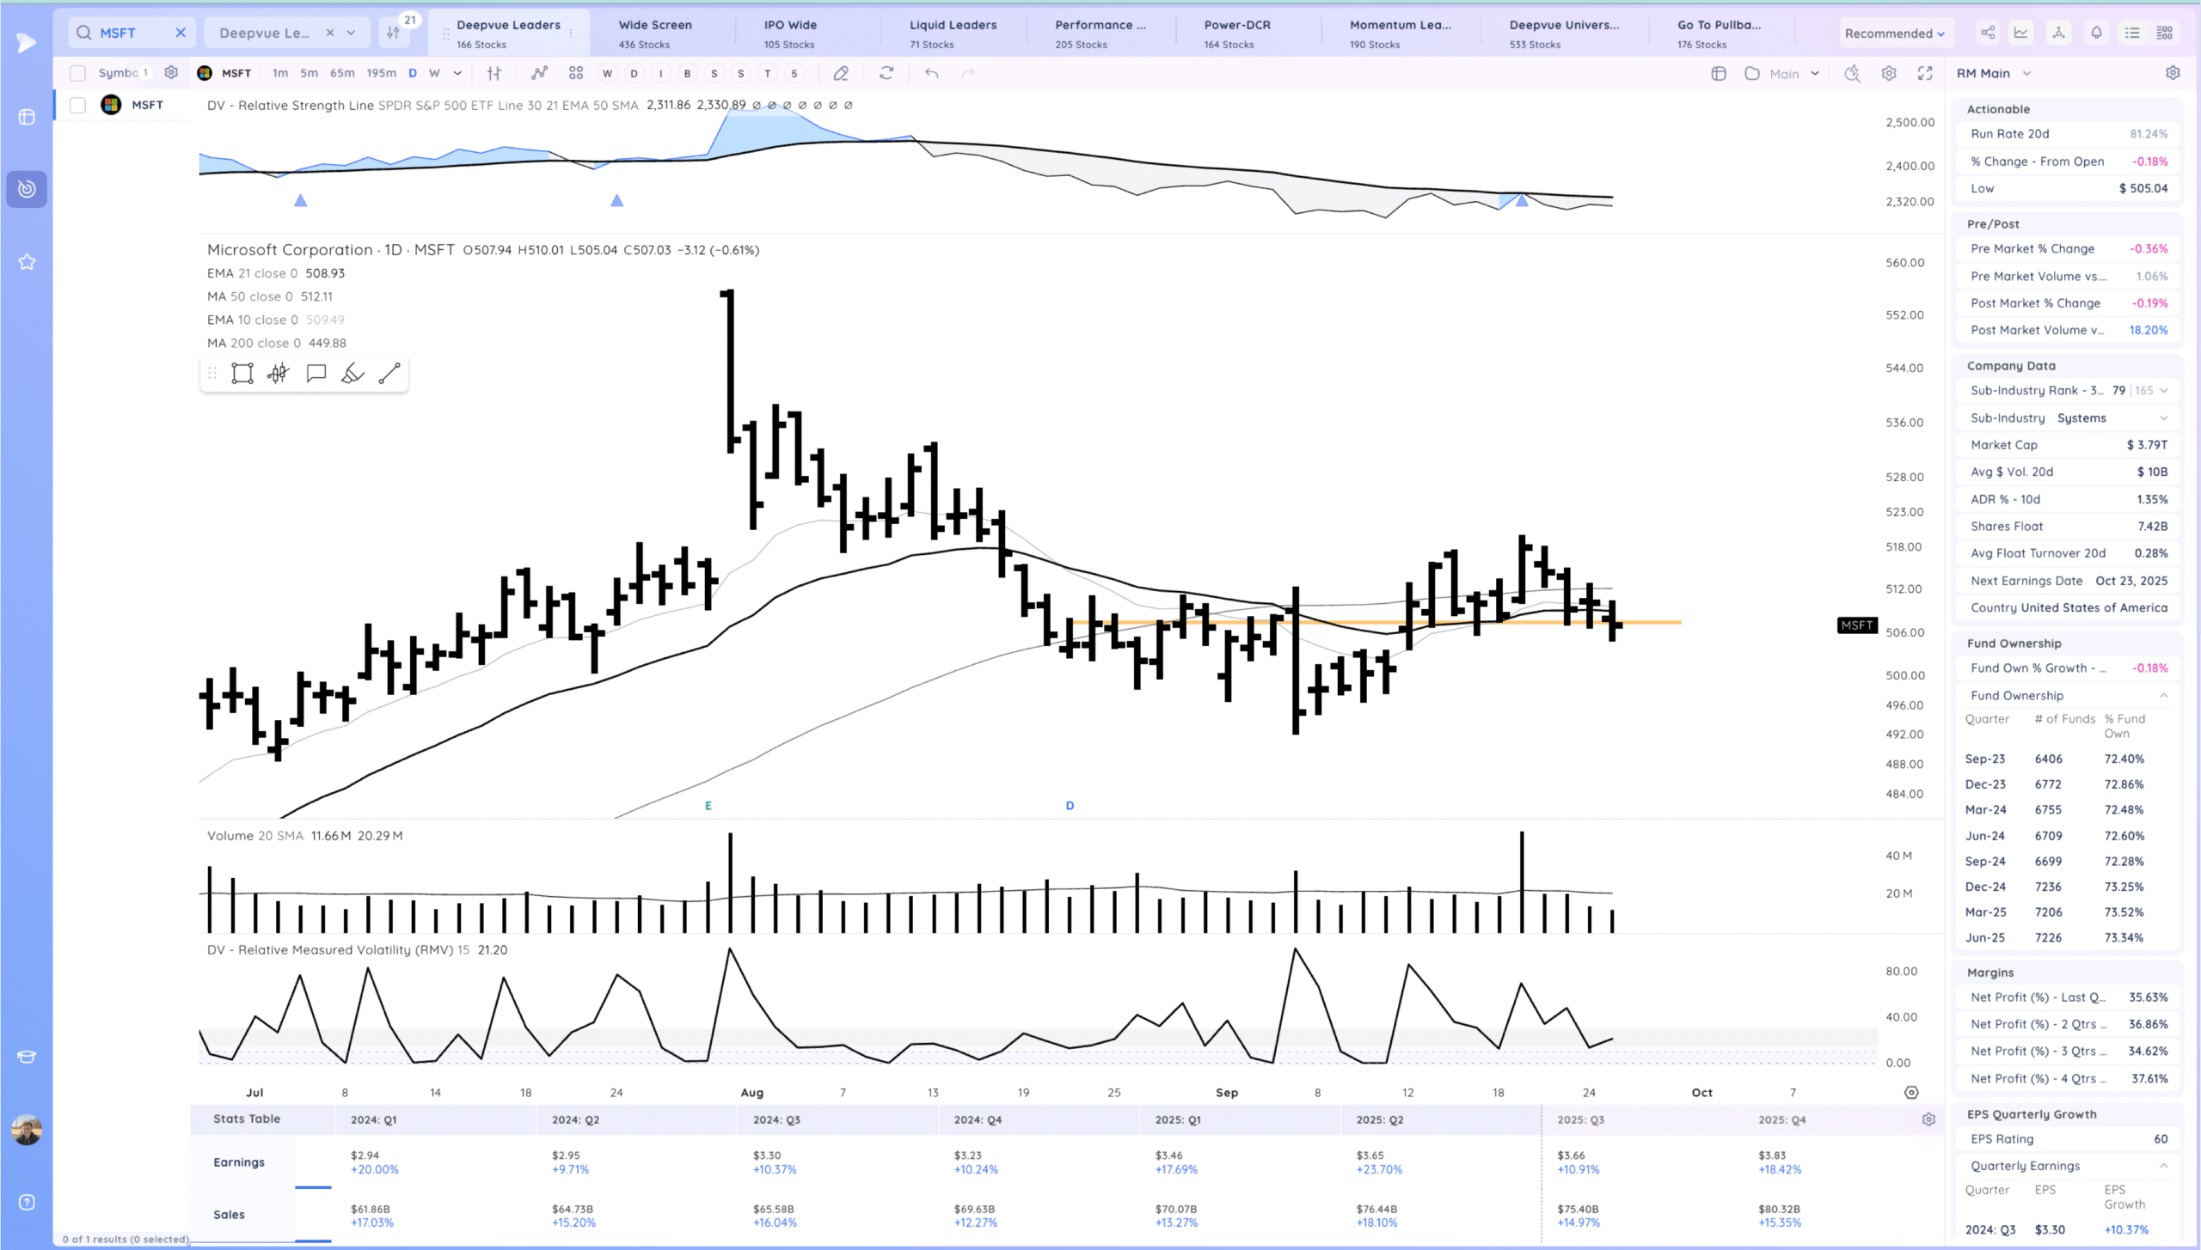This screenshot has height=1250, width=2201.
Task: Select the eraser tool in chart toolbar
Action: (x=841, y=73)
